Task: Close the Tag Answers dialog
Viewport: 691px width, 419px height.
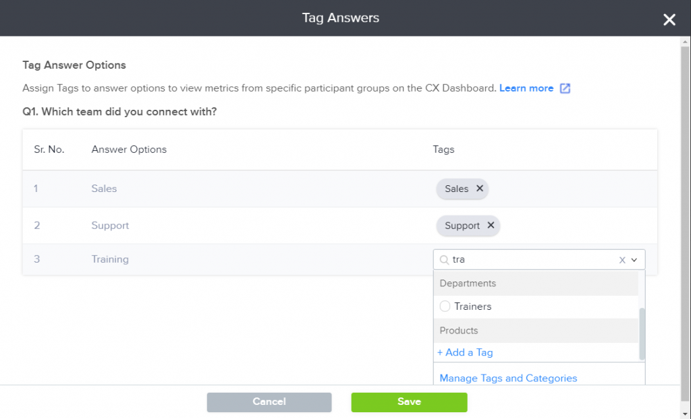Action: click(x=669, y=20)
